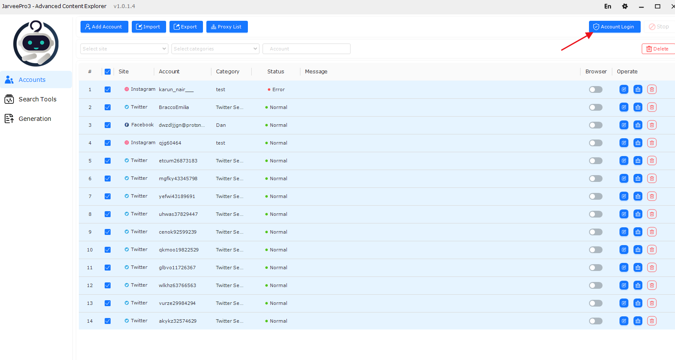The height and width of the screenshot is (360, 675).
Task: Click the Account Login button
Action: (614, 27)
